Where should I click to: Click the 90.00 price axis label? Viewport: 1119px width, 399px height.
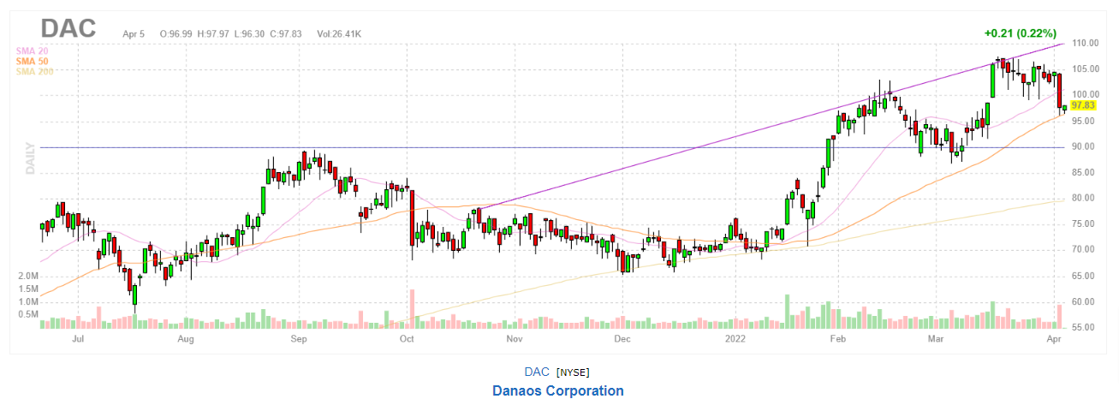(1084, 146)
